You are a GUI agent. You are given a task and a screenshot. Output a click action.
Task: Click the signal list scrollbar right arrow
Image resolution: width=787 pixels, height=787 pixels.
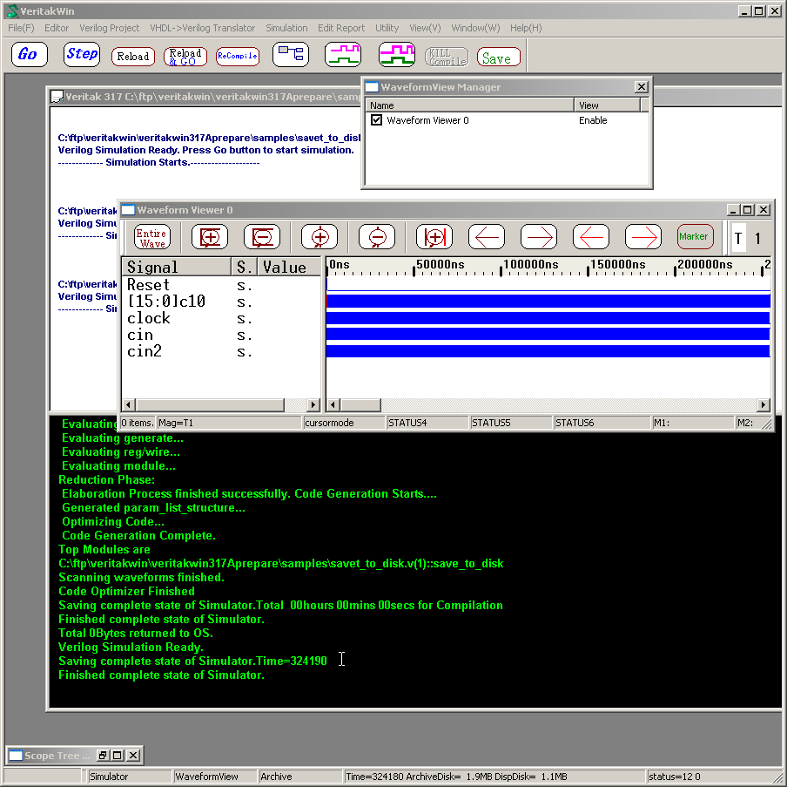point(313,404)
